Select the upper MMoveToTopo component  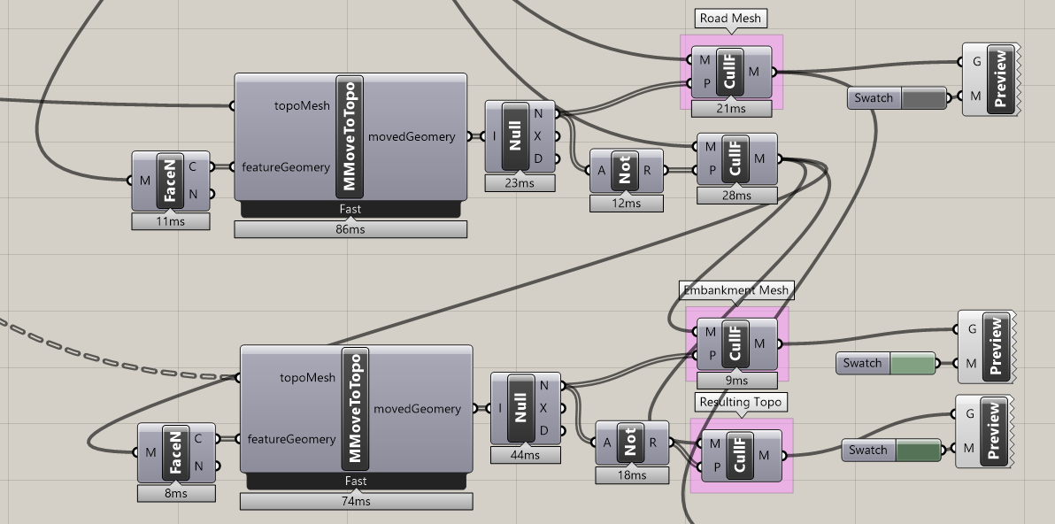coord(350,136)
